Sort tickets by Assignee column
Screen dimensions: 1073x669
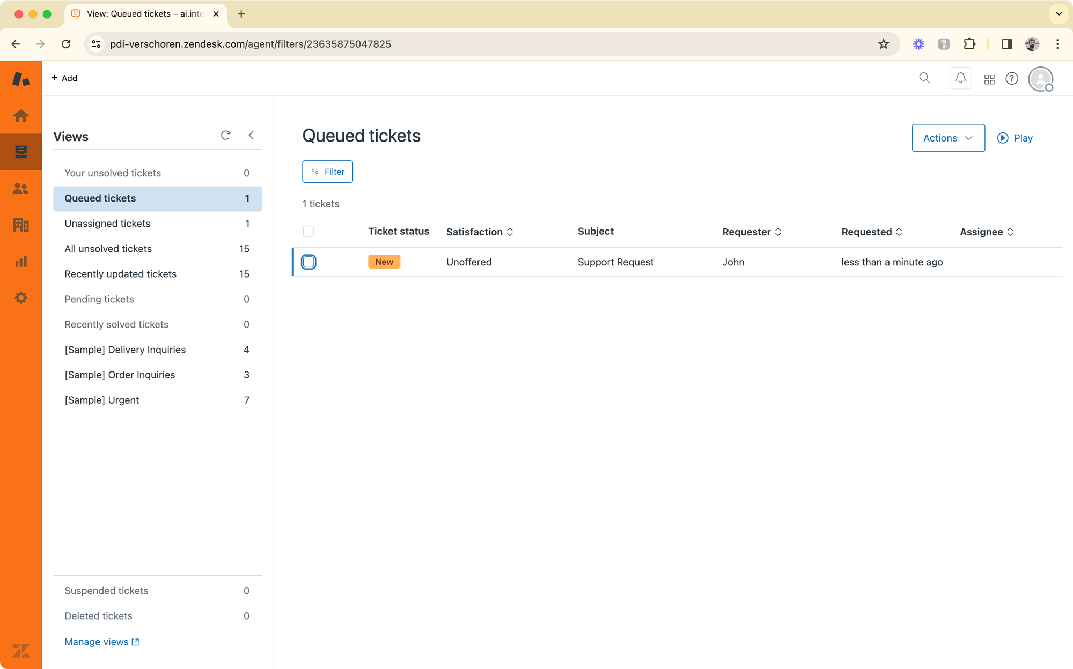986,232
